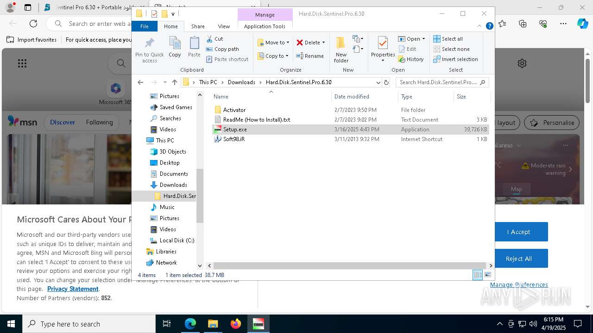Open New item dropdown in ribbon
Viewport: 593px width, 333px height.
click(x=358, y=39)
